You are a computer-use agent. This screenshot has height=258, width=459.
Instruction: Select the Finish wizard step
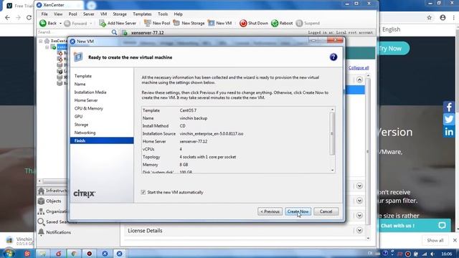(x=102, y=140)
